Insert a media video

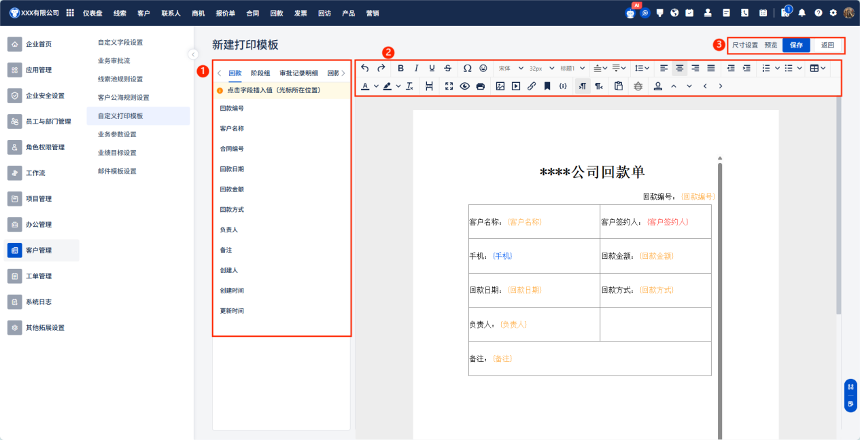pos(516,86)
